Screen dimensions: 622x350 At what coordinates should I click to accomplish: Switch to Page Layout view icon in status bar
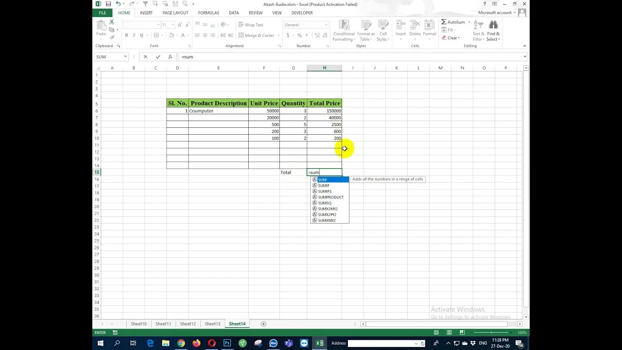pyautogui.click(x=449, y=332)
